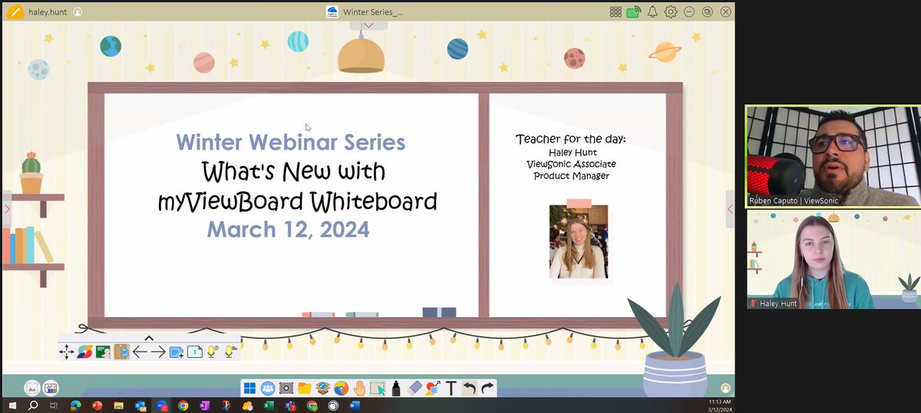
Task: Click the muted mic icon by Haley Hunt's name
Action: click(x=753, y=303)
